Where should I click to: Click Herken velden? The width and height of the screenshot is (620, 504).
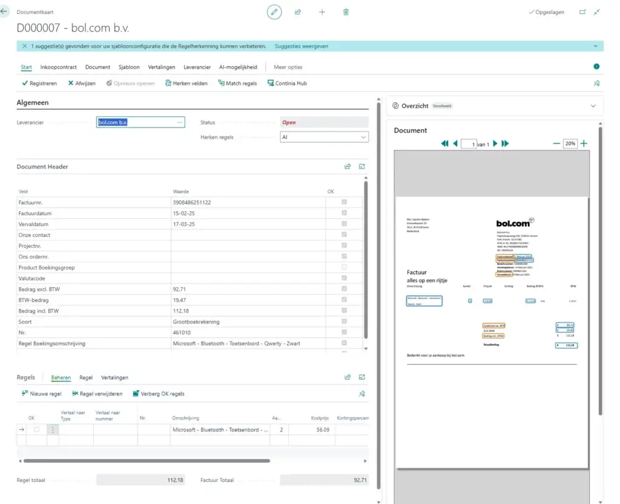click(x=186, y=83)
